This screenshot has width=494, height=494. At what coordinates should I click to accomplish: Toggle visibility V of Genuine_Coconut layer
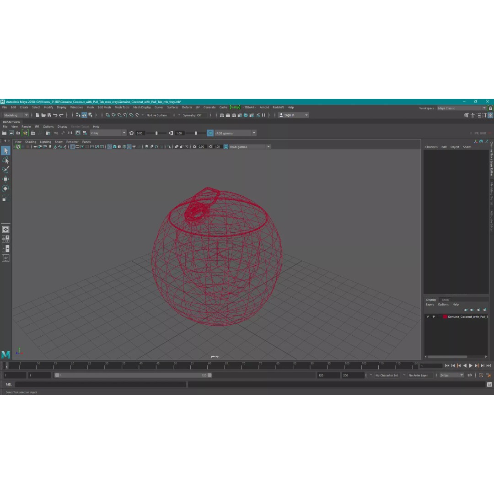tap(428, 317)
